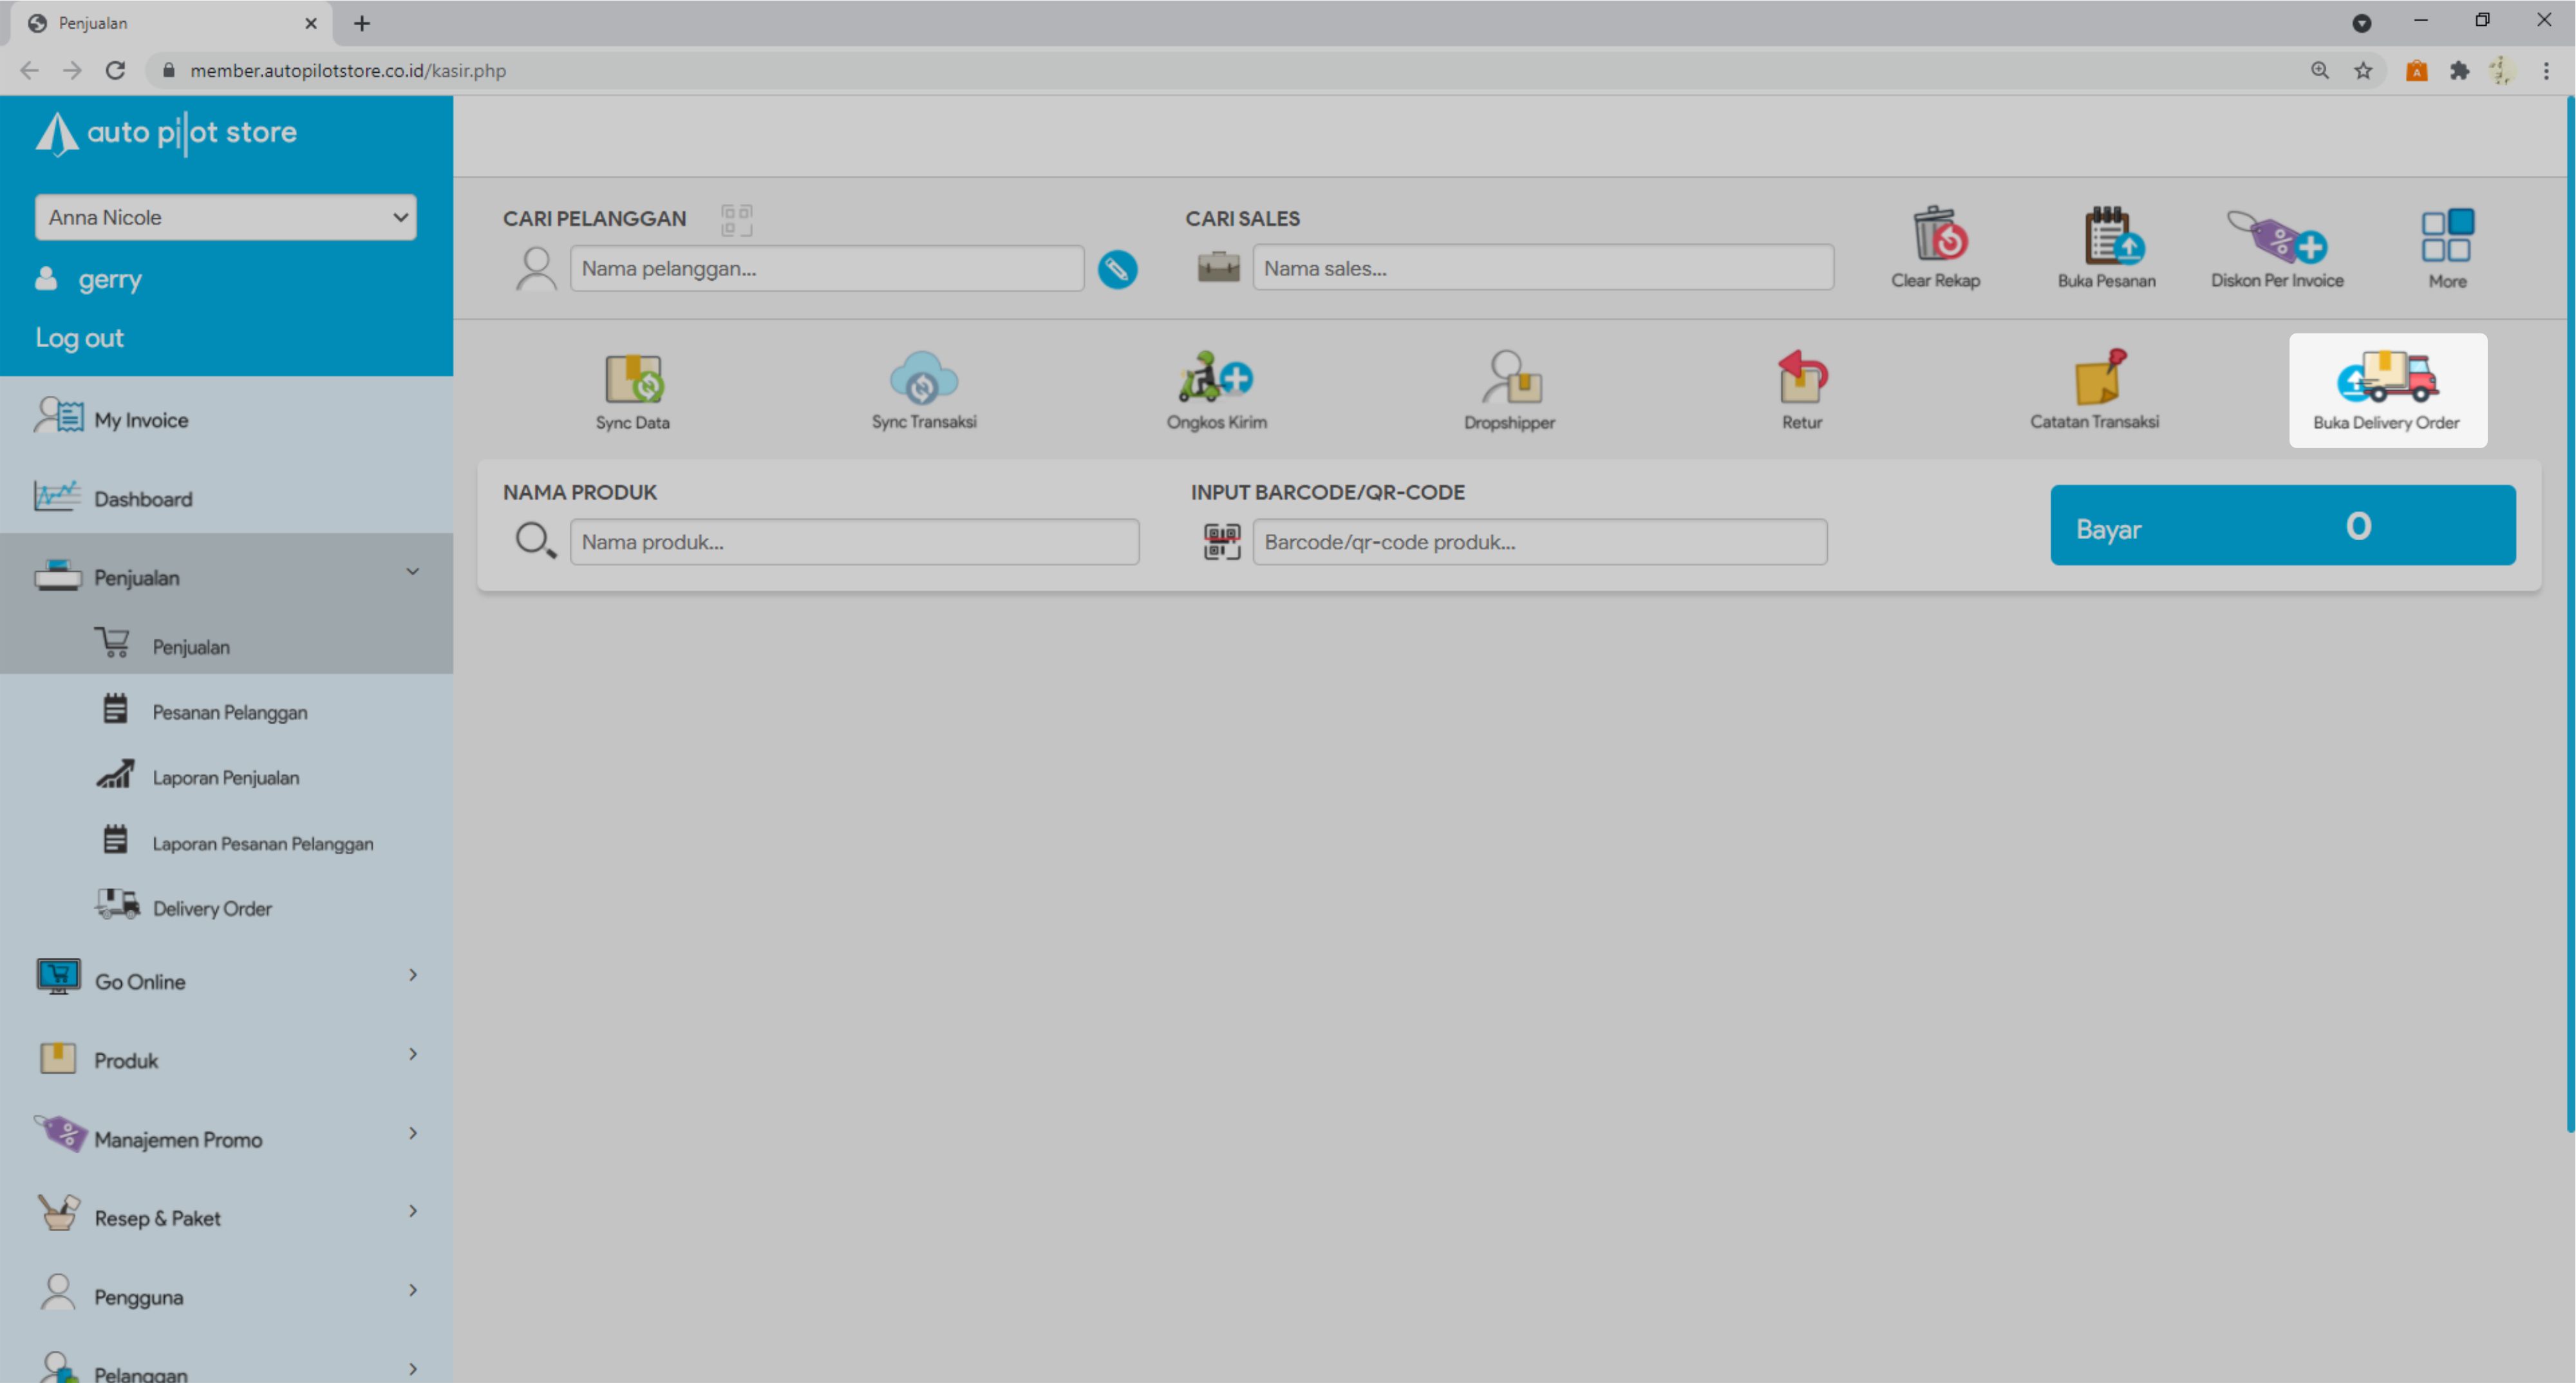The image size is (2576, 1383).
Task: Open Laporan Penjualan in sidebar
Action: click(x=225, y=777)
